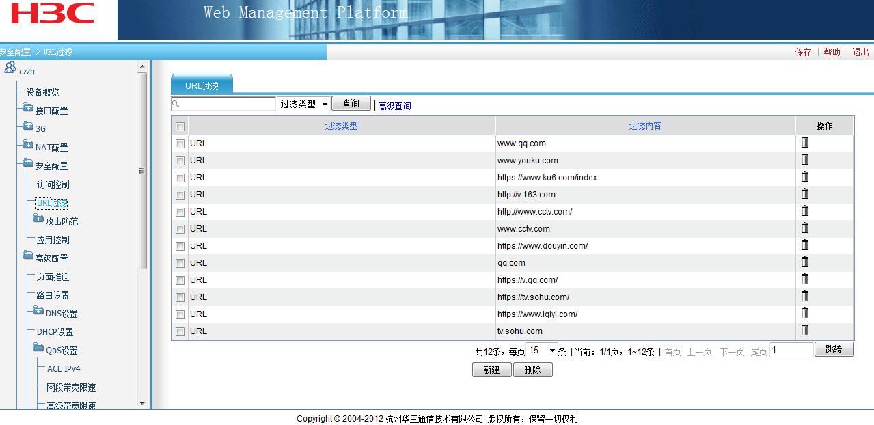Click the sidebar scroll-up arrow
874x425 pixels.
142,66
